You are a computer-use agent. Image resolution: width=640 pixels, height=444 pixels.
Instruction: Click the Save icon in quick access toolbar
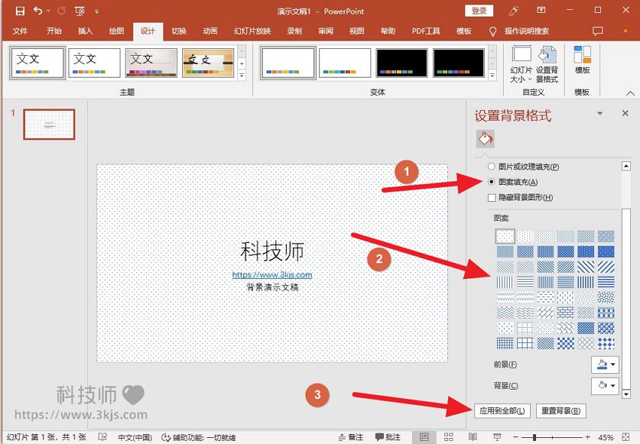click(x=20, y=11)
